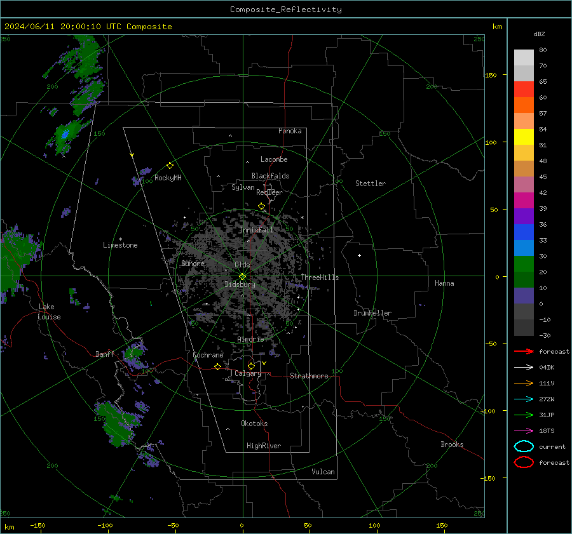Select the dark gray -10 dBZ swatch
The width and height of the screenshot is (572, 534).
coord(524,328)
